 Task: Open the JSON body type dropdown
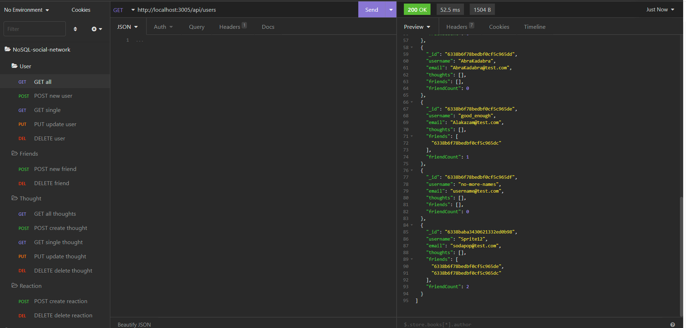tap(127, 27)
